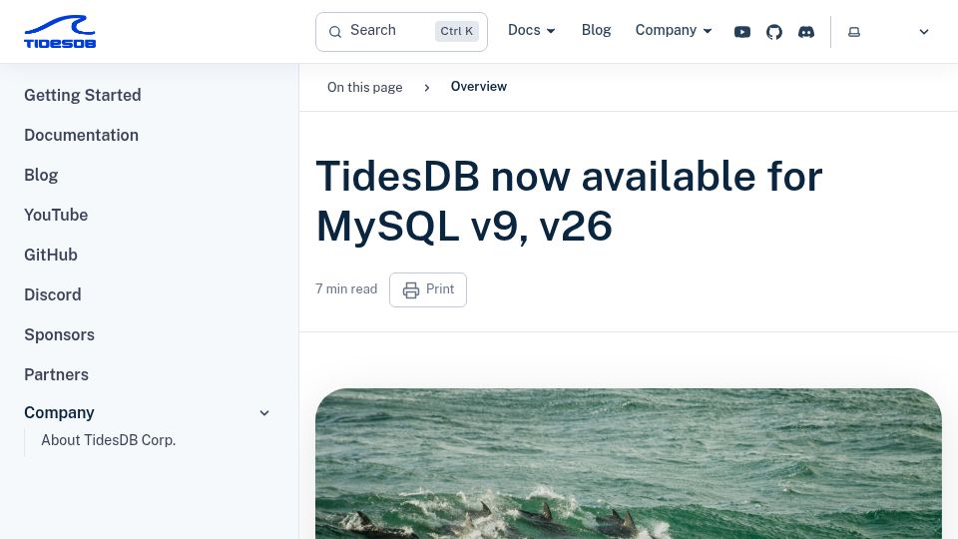
Task: Click the theme selector laptop icon
Action: pyautogui.click(x=854, y=32)
